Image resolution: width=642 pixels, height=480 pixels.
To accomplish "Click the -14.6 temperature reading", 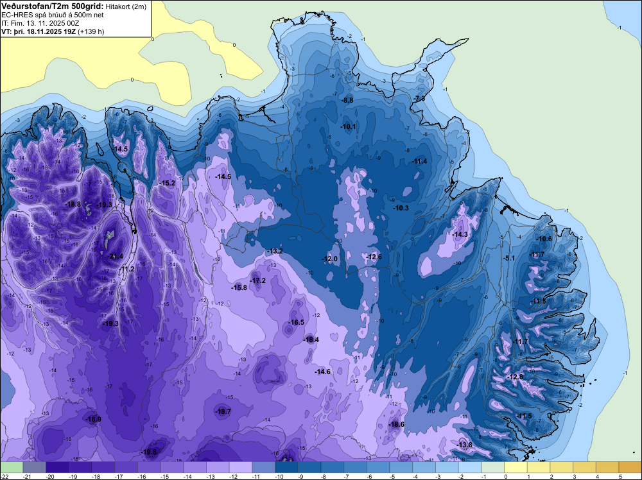I will coord(322,372).
